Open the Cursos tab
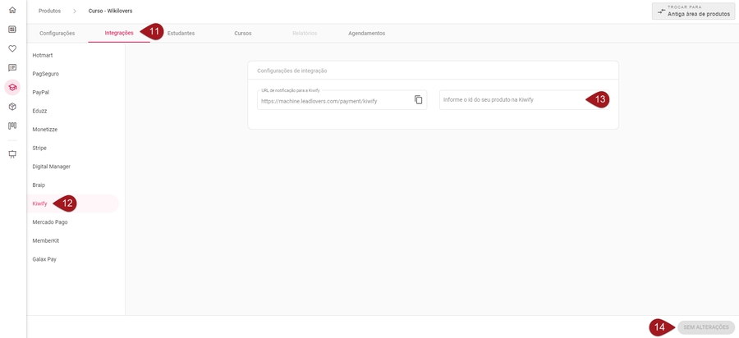739x338 pixels. pyautogui.click(x=242, y=34)
